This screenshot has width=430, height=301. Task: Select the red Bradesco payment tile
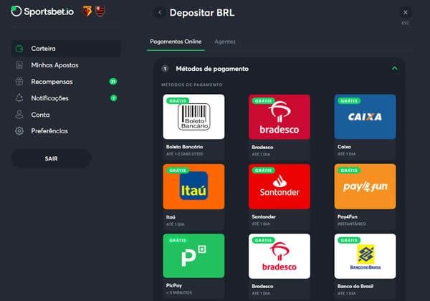(x=279, y=117)
